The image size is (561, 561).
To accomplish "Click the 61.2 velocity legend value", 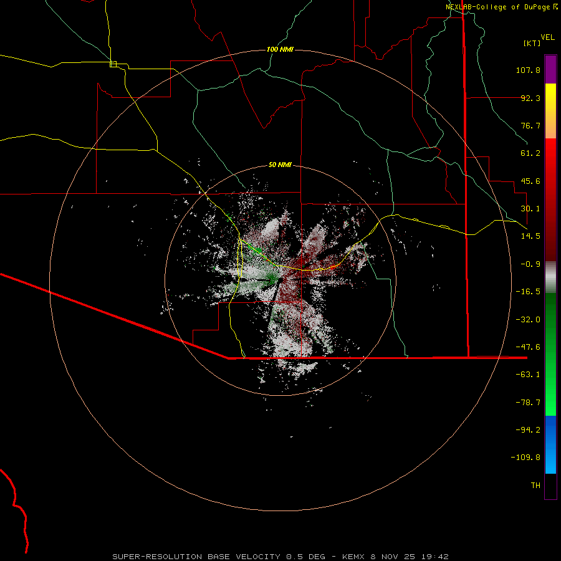I will click(530, 153).
